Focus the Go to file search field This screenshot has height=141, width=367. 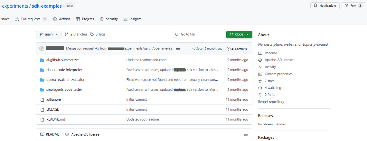199,35
